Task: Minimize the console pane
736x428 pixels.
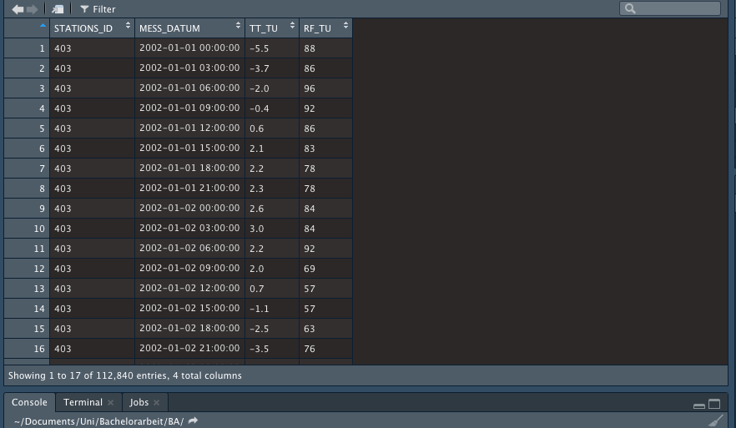Action: 699,405
